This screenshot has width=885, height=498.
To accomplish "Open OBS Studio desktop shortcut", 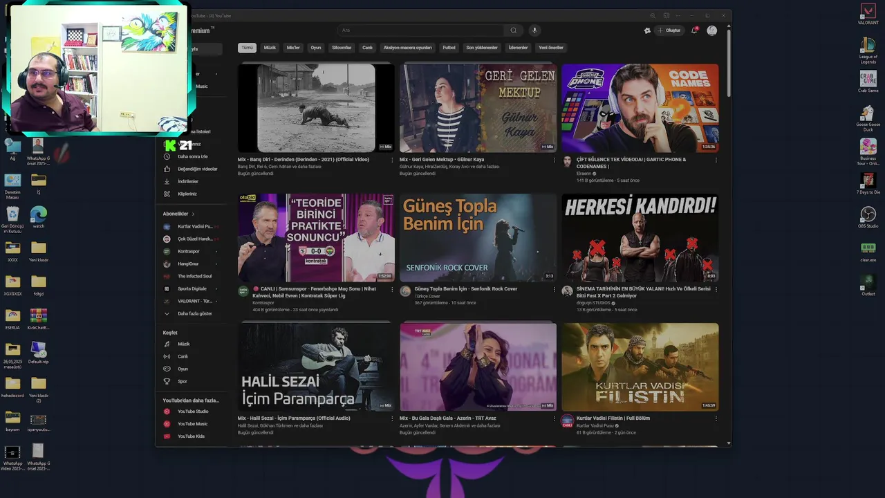I will point(868,217).
